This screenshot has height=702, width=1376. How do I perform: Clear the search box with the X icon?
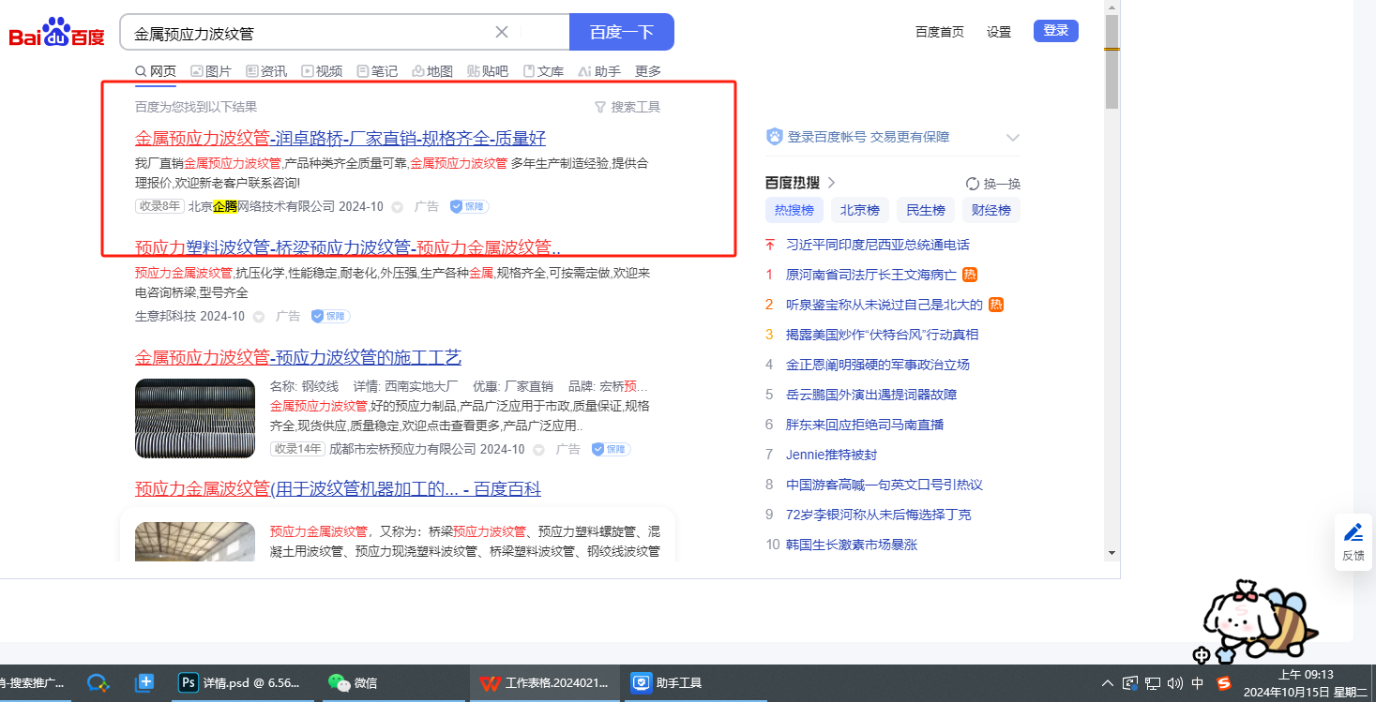coord(502,32)
